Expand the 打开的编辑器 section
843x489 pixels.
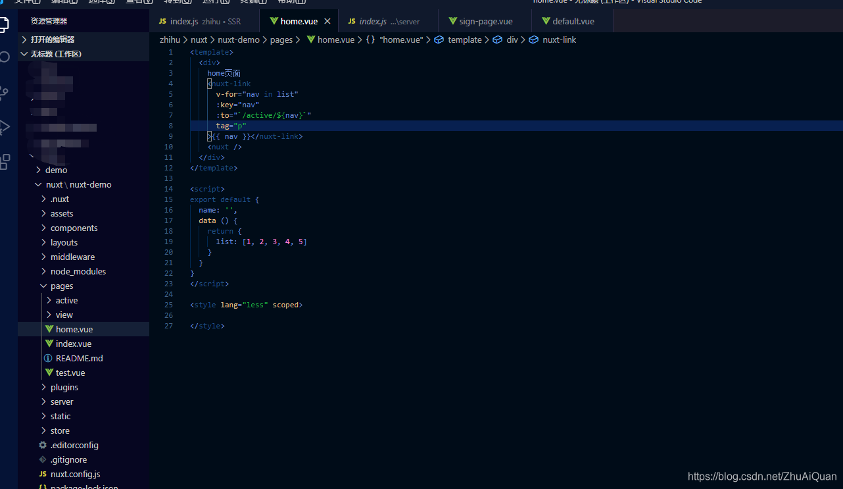[x=84, y=39]
